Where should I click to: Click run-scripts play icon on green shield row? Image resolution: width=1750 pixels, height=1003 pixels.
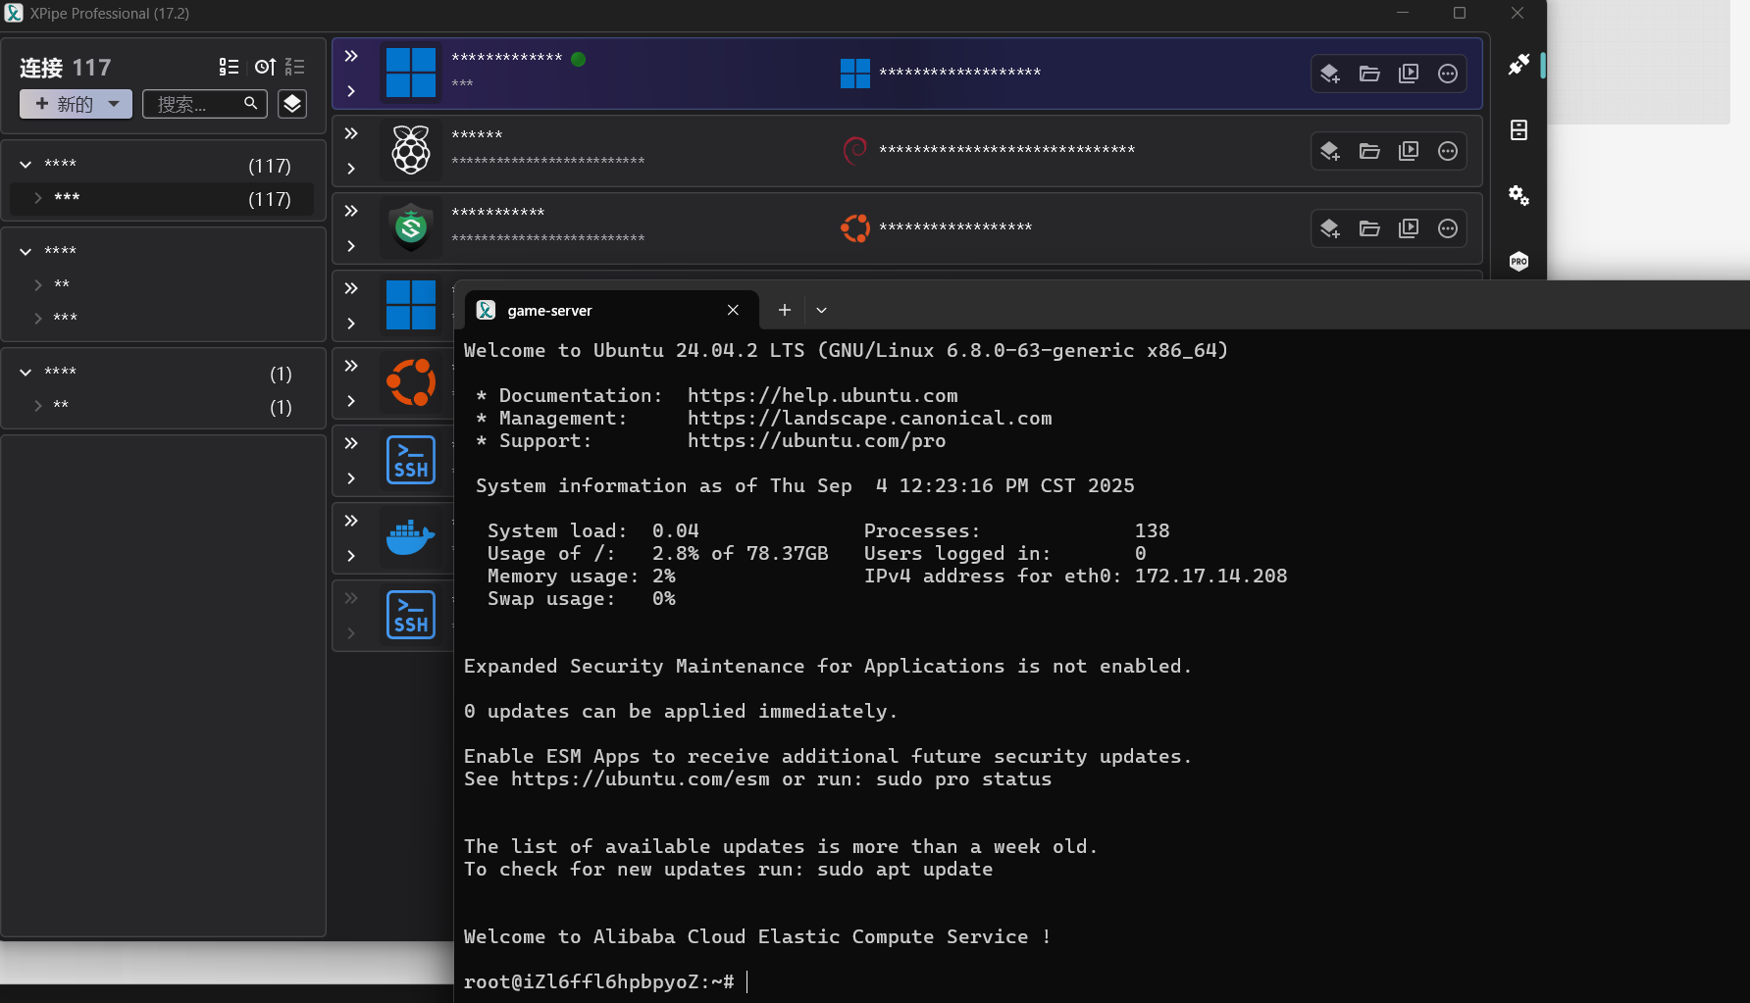(x=1409, y=228)
